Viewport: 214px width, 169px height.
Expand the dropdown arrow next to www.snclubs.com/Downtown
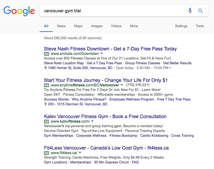click(102, 53)
